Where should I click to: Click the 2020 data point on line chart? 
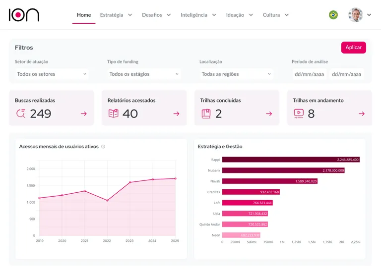tap(62, 195)
